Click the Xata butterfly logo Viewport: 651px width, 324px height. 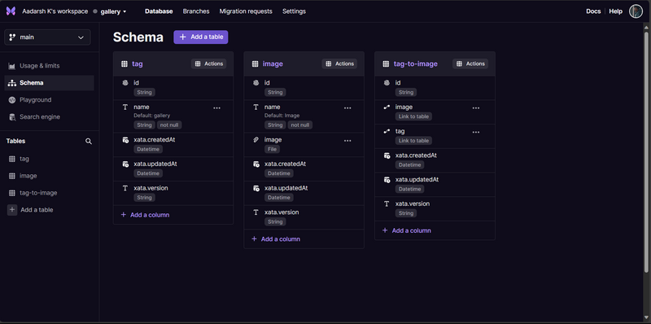point(11,11)
